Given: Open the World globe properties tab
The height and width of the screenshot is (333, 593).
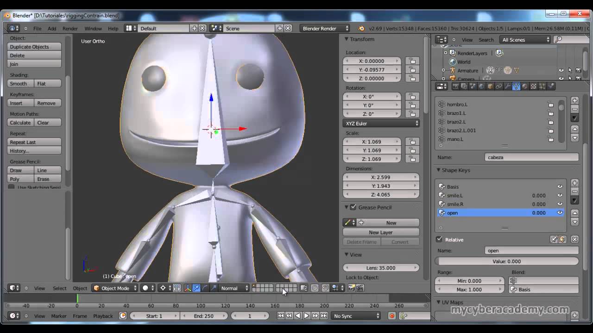Looking at the screenshot, I should [481, 86].
